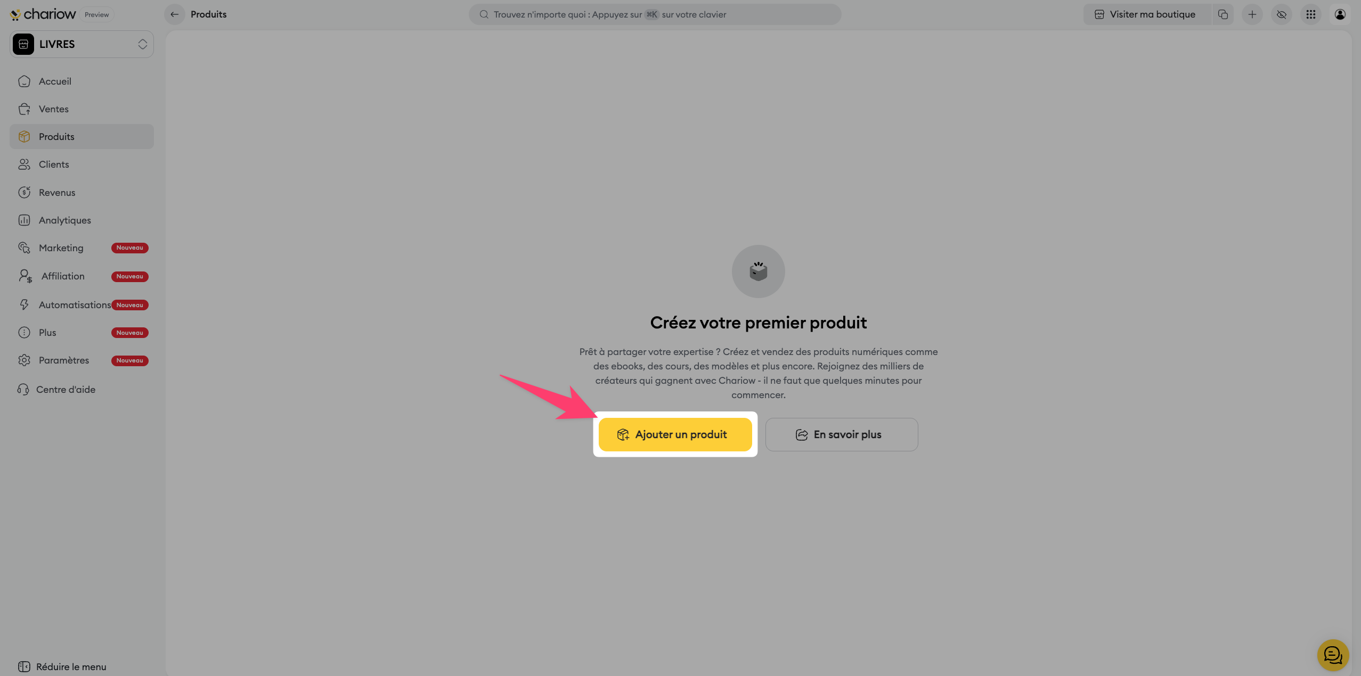Click Visiter ma boutique button

[x=1146, y=14]
